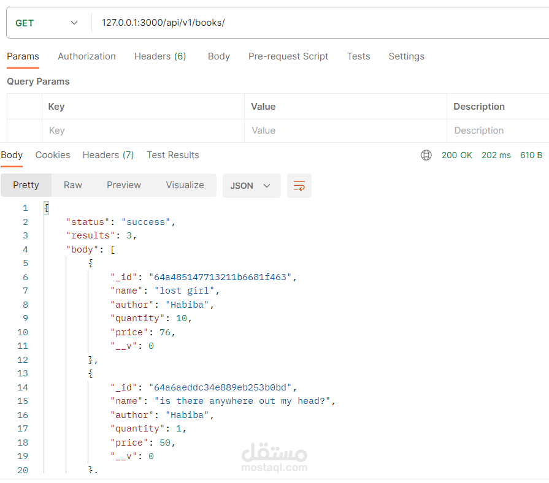
Task: Toggle the wrap lines icon
Action: pyautogui.click(x=299, y=186)
